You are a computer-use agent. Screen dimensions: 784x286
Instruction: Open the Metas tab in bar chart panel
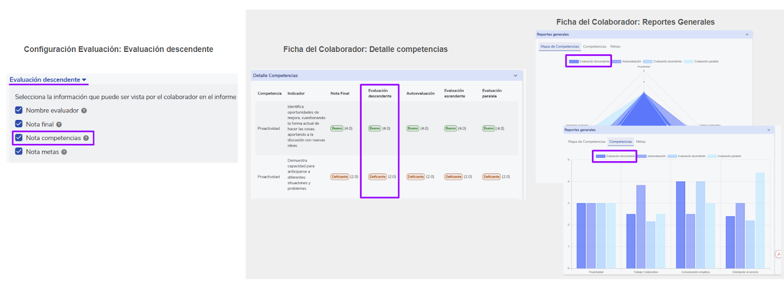[x=641, y=142]
